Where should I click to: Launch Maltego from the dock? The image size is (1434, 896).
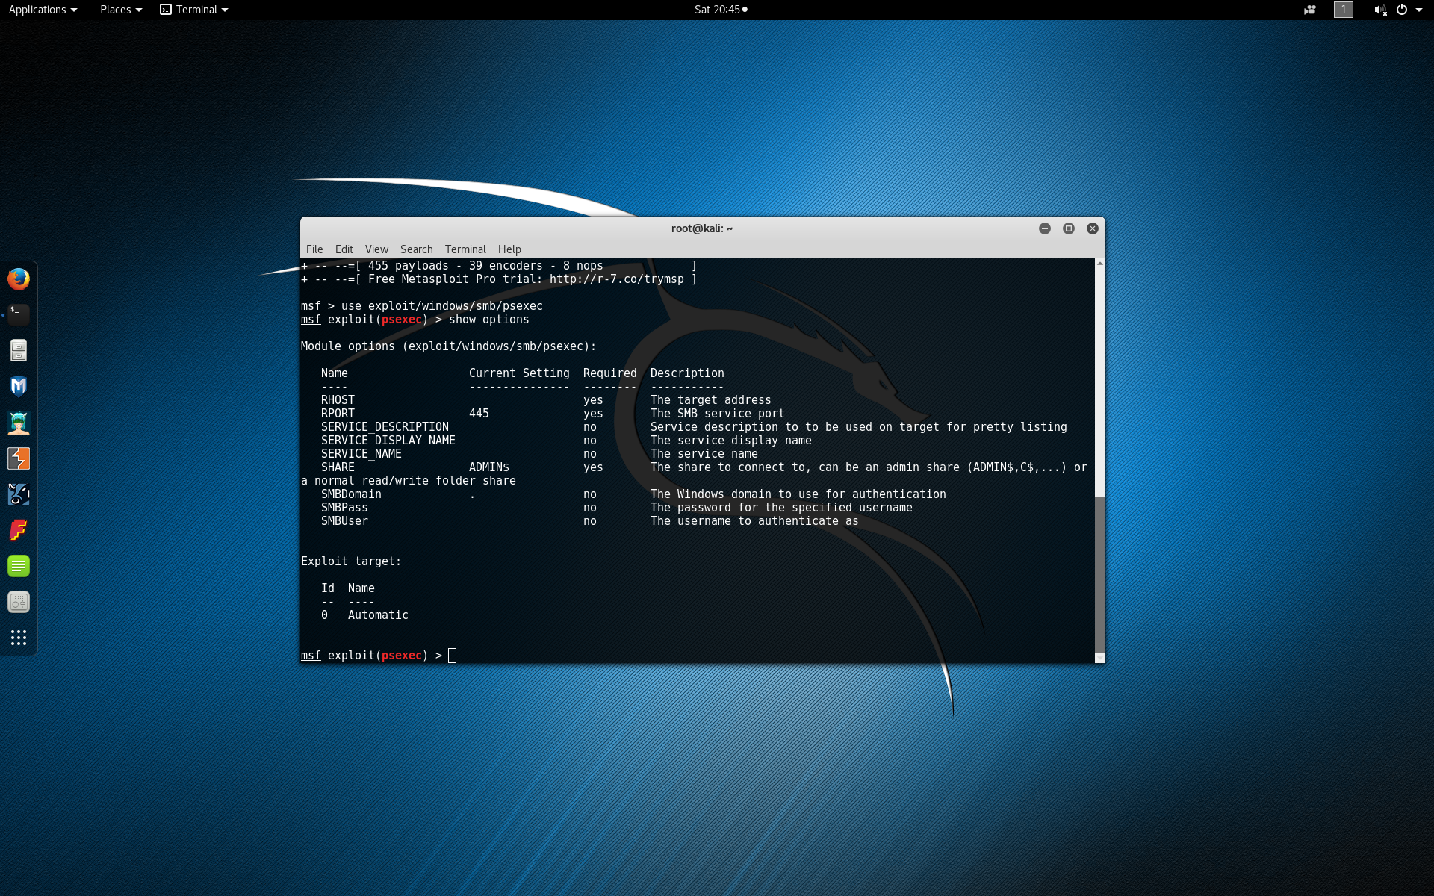click(x=19, y=494)
